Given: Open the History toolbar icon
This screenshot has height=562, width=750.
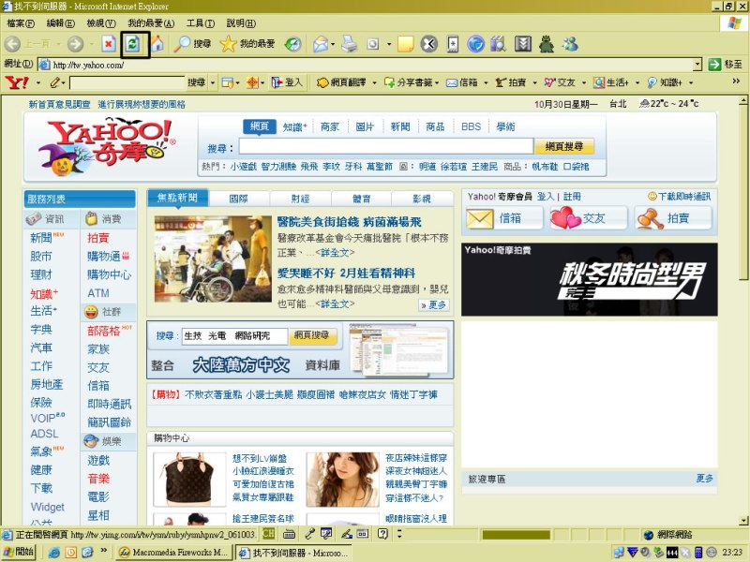Looking at the screenshot, I should (292, 44).
